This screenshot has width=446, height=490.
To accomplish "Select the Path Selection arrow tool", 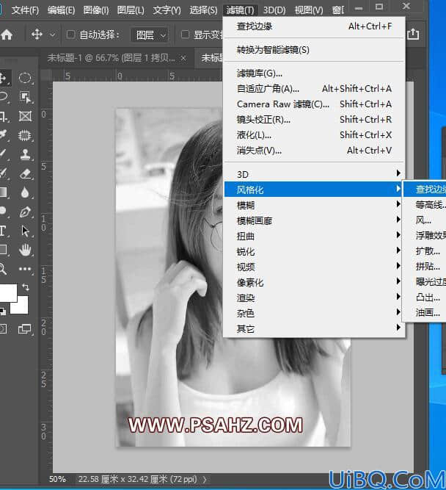I will 25,231.
